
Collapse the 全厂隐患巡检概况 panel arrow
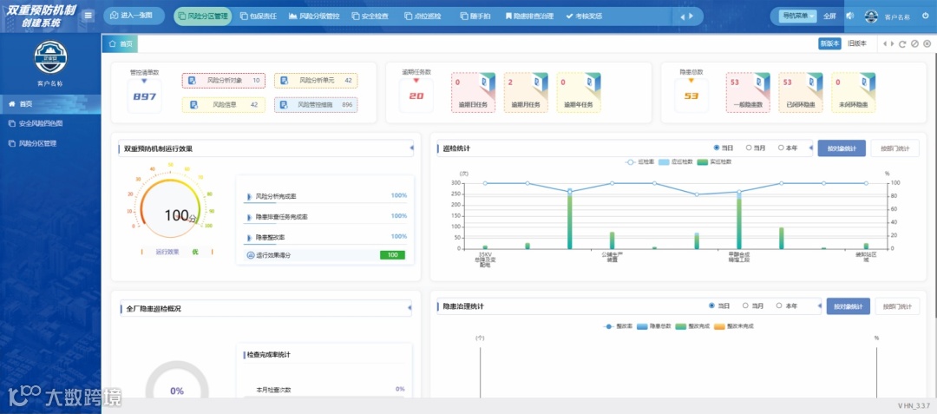coord(410,307)
